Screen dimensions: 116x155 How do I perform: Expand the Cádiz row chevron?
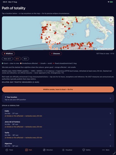point(110,113)
